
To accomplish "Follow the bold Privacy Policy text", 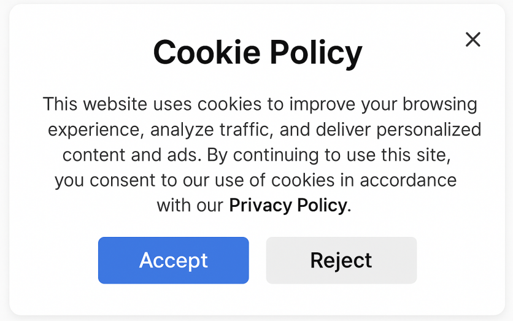I will tap(288, 206).
